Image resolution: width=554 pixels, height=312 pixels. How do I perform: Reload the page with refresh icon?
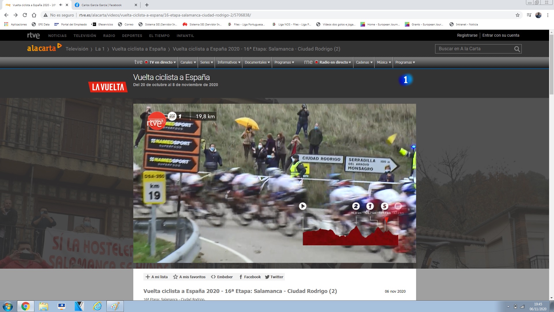tap(25, 15)
